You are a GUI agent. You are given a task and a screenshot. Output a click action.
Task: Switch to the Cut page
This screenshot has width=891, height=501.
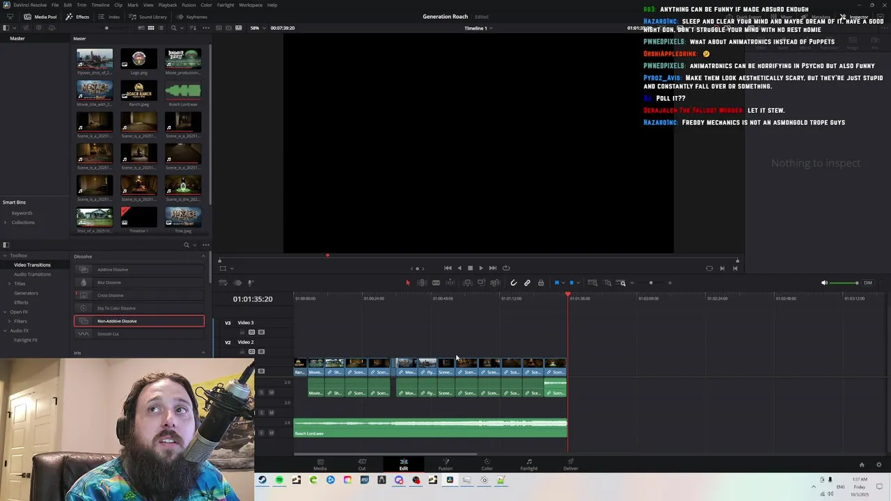[x=362, y=464]
